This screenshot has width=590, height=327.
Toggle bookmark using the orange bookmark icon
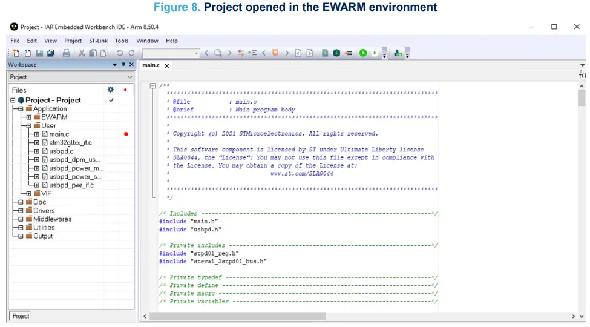pyautogui.click(x=275, y=53)
